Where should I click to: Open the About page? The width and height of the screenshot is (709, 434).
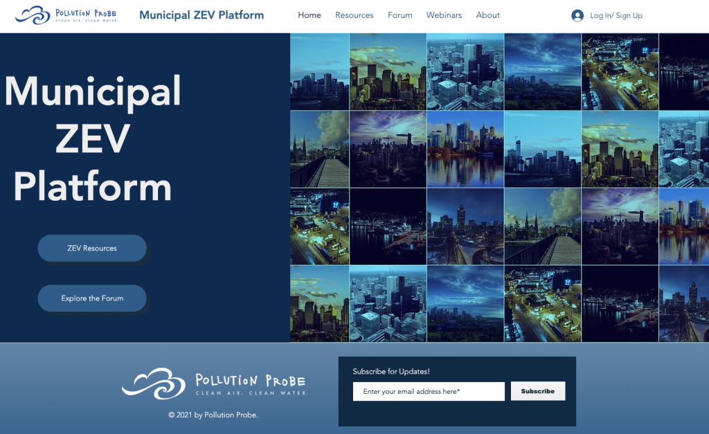pos(488,15)
